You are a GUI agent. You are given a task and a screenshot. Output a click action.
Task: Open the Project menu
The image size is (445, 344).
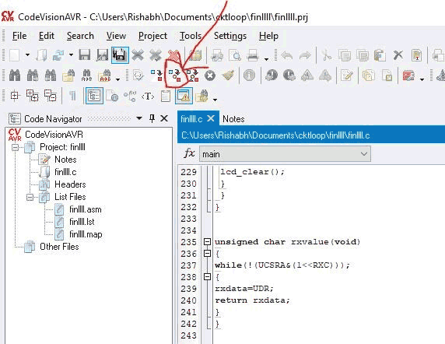(152, 36)
